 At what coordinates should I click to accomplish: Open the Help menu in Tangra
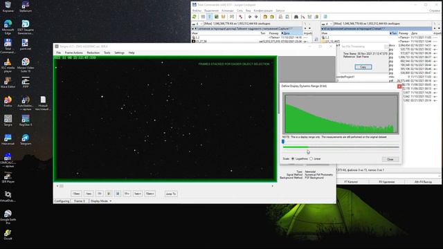(x=132, y=53)
